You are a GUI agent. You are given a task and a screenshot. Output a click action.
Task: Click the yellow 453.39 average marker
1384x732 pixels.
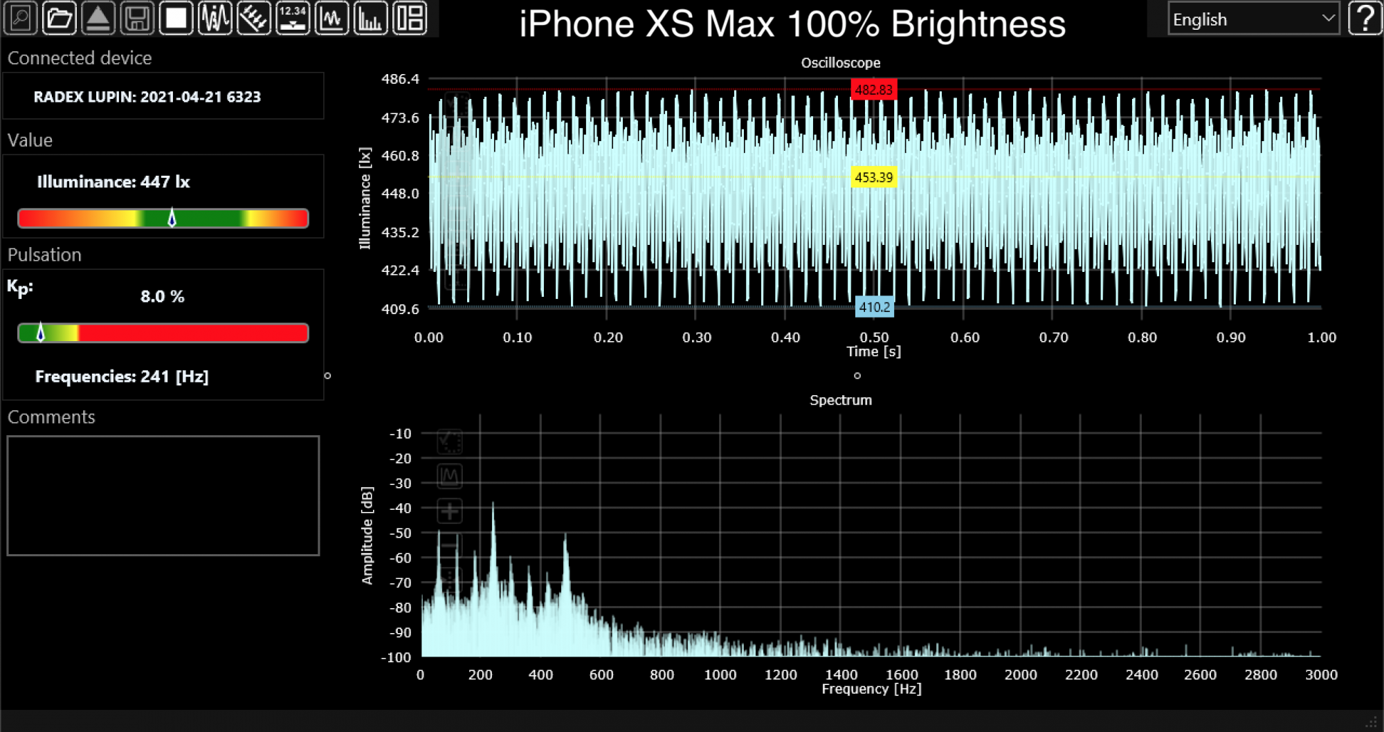point(873,177)
